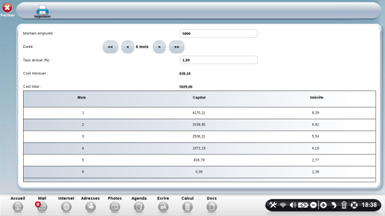Select capital cell 0,00
Image resolution: width=385 pixels, height=216 pixels.
point(199,172)
